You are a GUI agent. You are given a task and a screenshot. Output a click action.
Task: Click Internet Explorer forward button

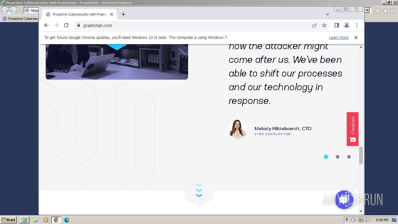tap(13, 10)
